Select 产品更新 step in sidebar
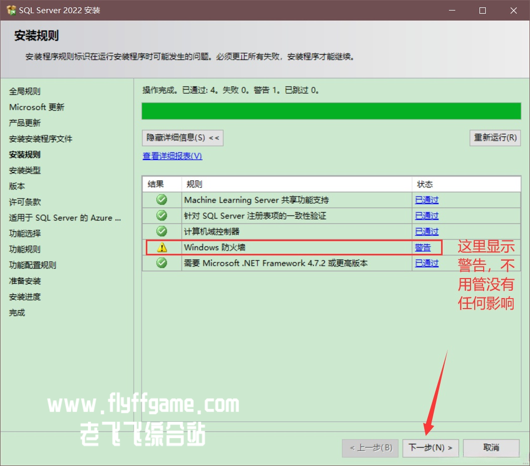 [25, 123]
